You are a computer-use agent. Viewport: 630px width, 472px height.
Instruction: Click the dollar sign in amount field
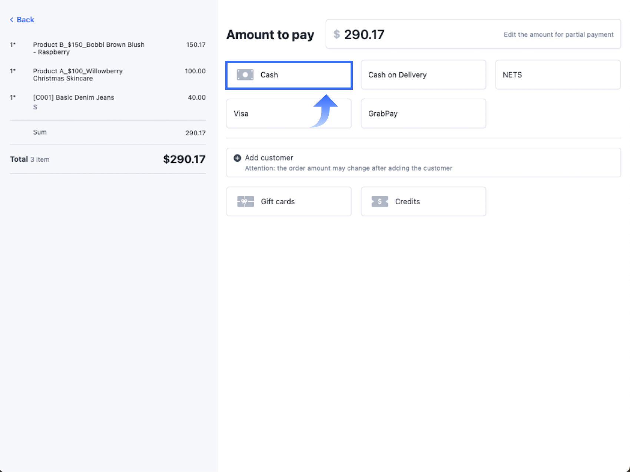336,34
